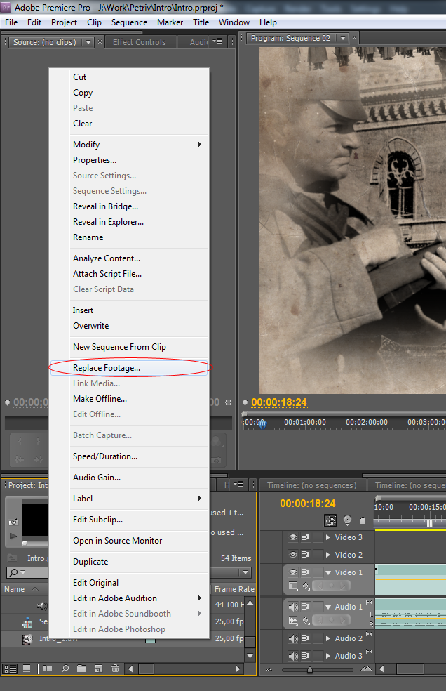The width and height of the screenshot is (446, 691).
Task: Mute Audio 1 track speaker toggle
Action: 293,607
